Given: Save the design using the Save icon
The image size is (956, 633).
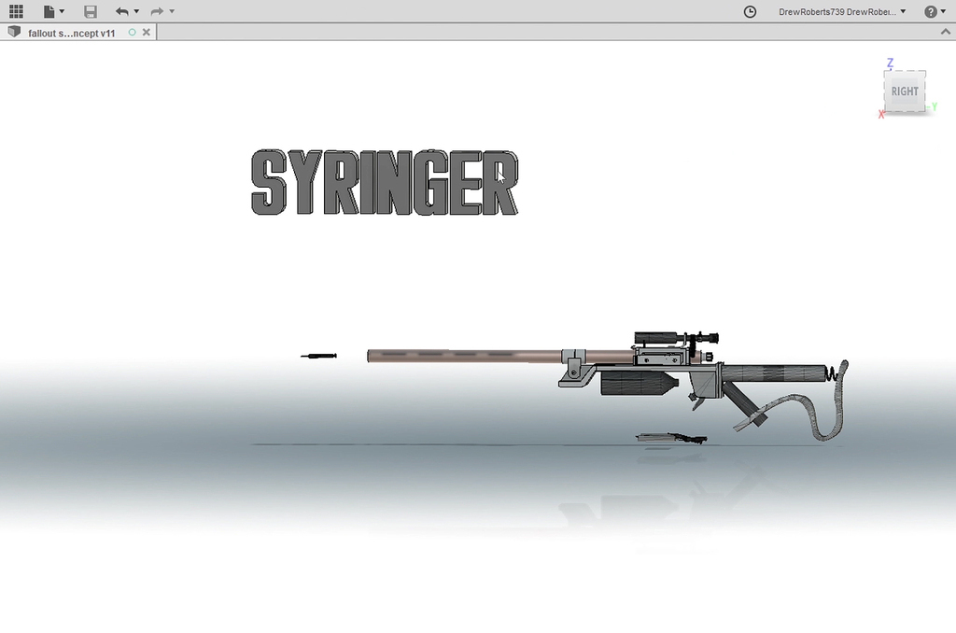Looking at the screenshot, I should pyautogui.click(x=90, y=11).
